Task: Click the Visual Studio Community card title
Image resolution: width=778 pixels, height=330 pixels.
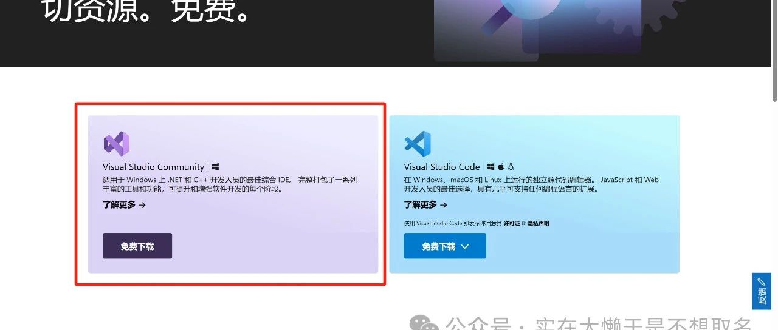Action: [153, 167]
